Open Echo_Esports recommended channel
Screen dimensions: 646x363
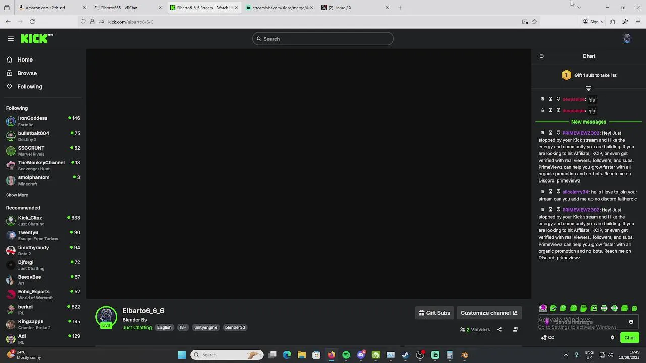[x=43, y=294]
